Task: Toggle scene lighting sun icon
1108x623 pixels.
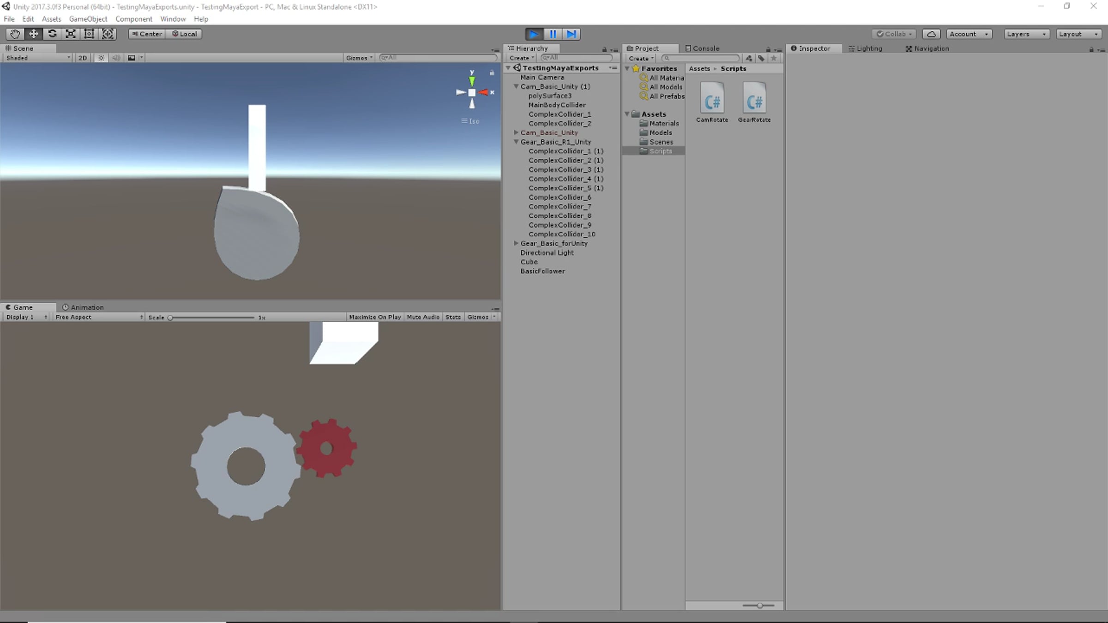Action: point(101,58)
